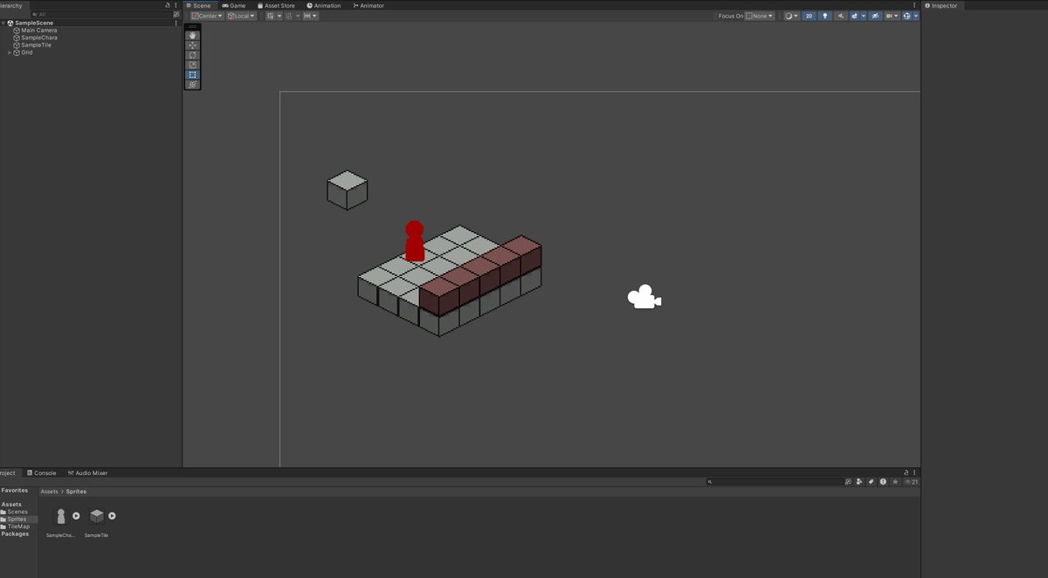Open Focus On None dropdown
This screenshot has height=578, width=1048.
coord(760,16)
